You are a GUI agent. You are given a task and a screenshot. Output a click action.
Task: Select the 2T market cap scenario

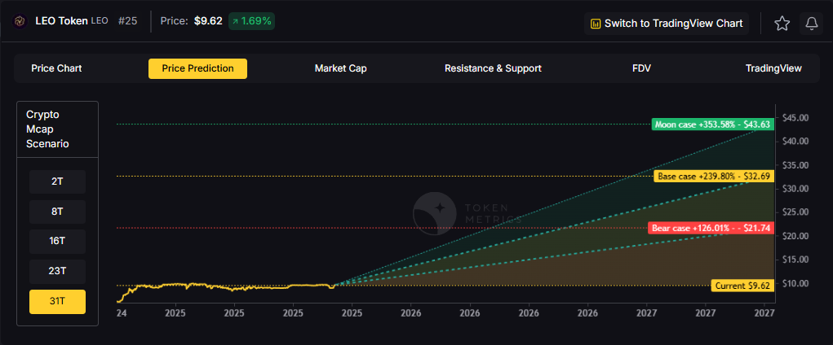(57, 181)
